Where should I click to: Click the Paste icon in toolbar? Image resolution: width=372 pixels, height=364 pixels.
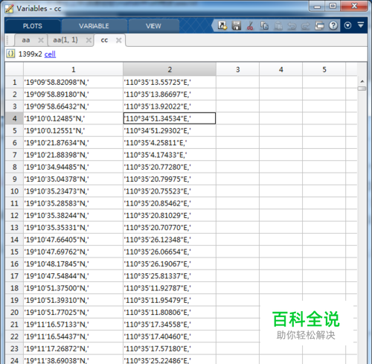(x=278, y=25)
